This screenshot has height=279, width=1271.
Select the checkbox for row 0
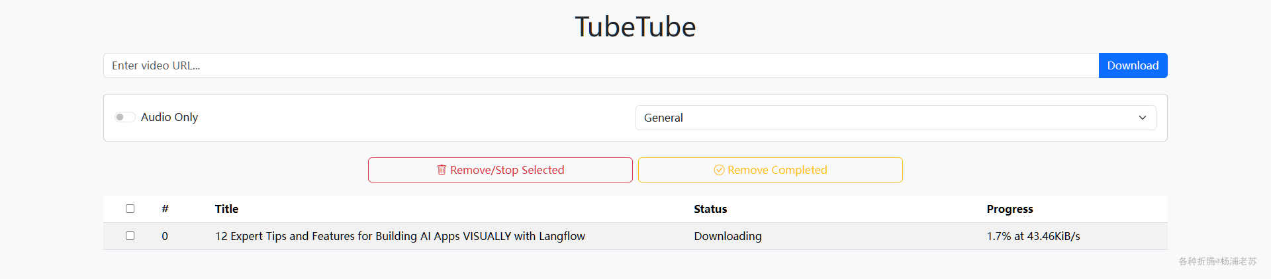tap(130, 236)
